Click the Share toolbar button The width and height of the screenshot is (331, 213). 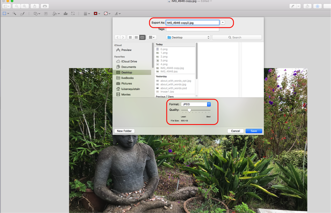coord(35,6)
